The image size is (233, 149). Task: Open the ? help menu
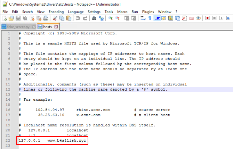tap(176, 12)
